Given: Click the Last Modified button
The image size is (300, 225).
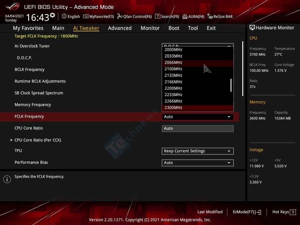Looking at the screenshot, I should (x=210, y=212).
